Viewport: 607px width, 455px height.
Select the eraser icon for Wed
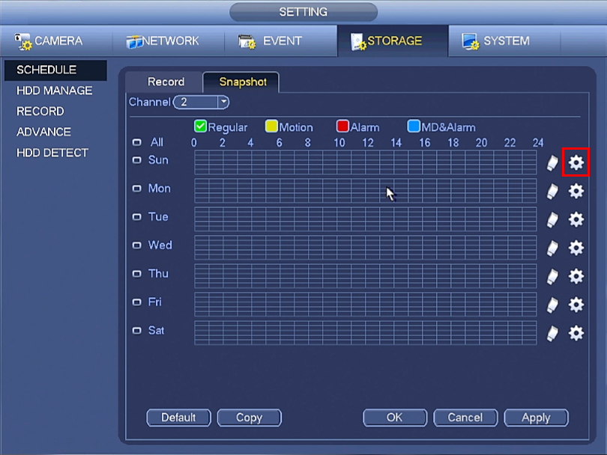[x=552, y=248]
